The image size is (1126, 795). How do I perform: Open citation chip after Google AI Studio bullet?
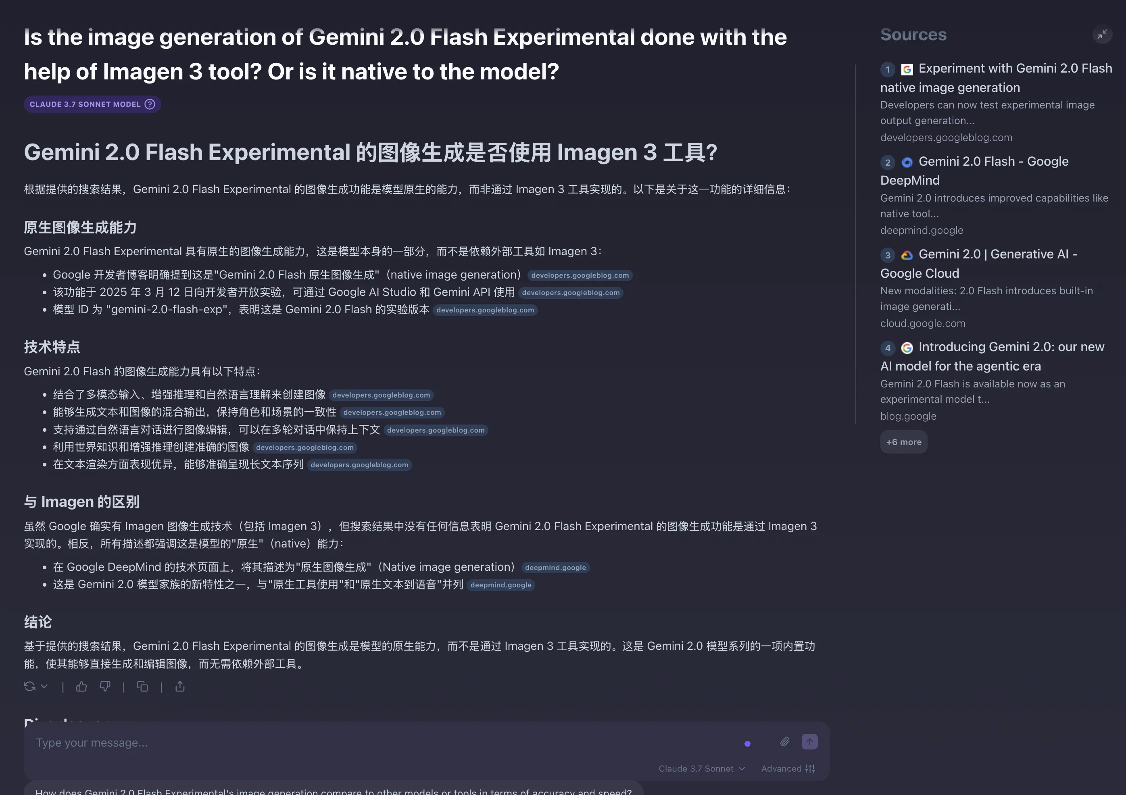(570, 293)
